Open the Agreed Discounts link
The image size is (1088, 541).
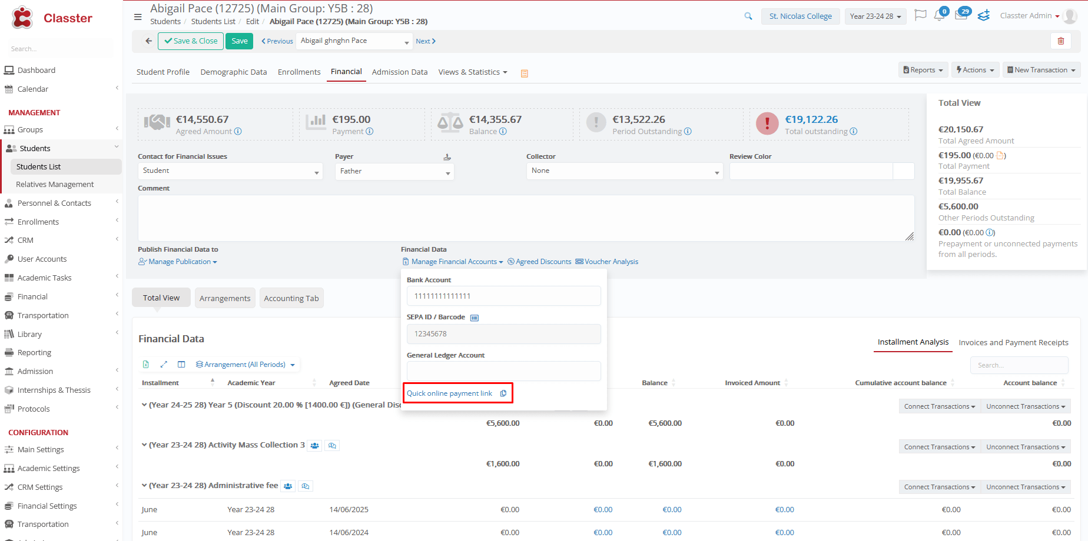[x=540, y=262]
